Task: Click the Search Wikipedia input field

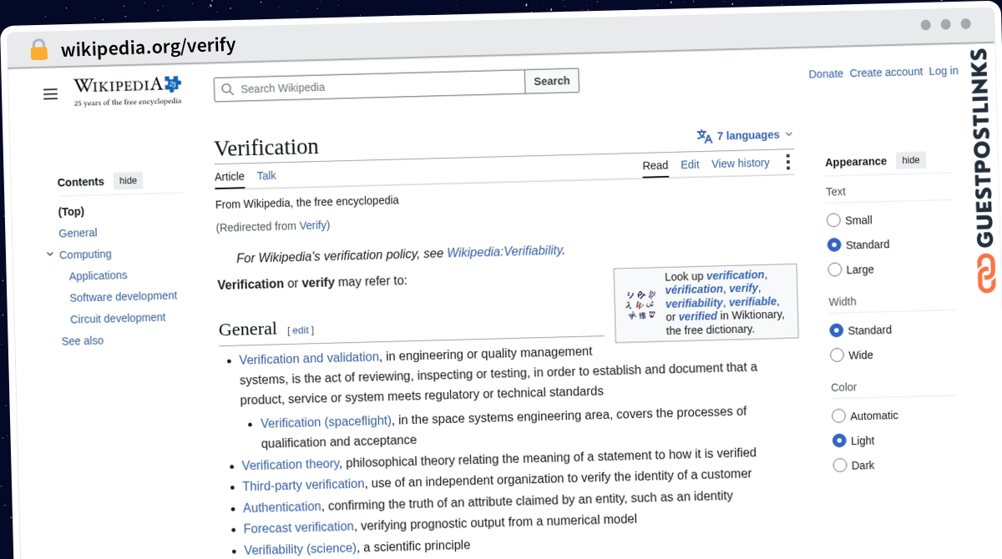Action: [x=370, y=86]
